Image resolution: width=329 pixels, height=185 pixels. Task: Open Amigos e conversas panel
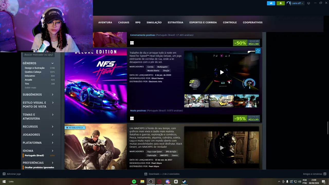click(315, 174)
